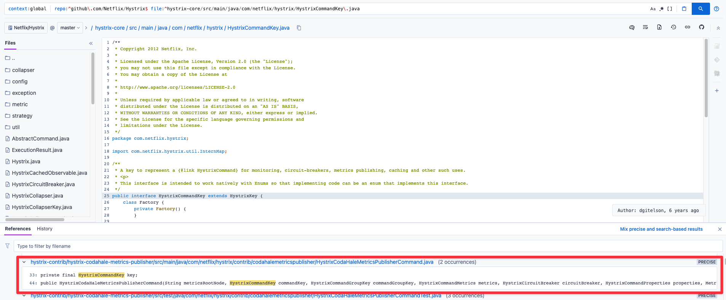The image size is (726, 300).
Task: Click the permalink chain icon
Action: pos(688,27)
